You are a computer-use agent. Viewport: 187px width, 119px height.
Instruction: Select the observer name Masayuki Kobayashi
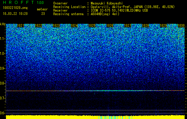(x=107, y=3)
